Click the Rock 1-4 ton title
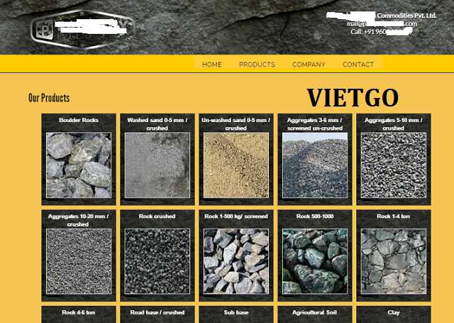The width and height of the screenshot is (454, 323). click(394, 216)
